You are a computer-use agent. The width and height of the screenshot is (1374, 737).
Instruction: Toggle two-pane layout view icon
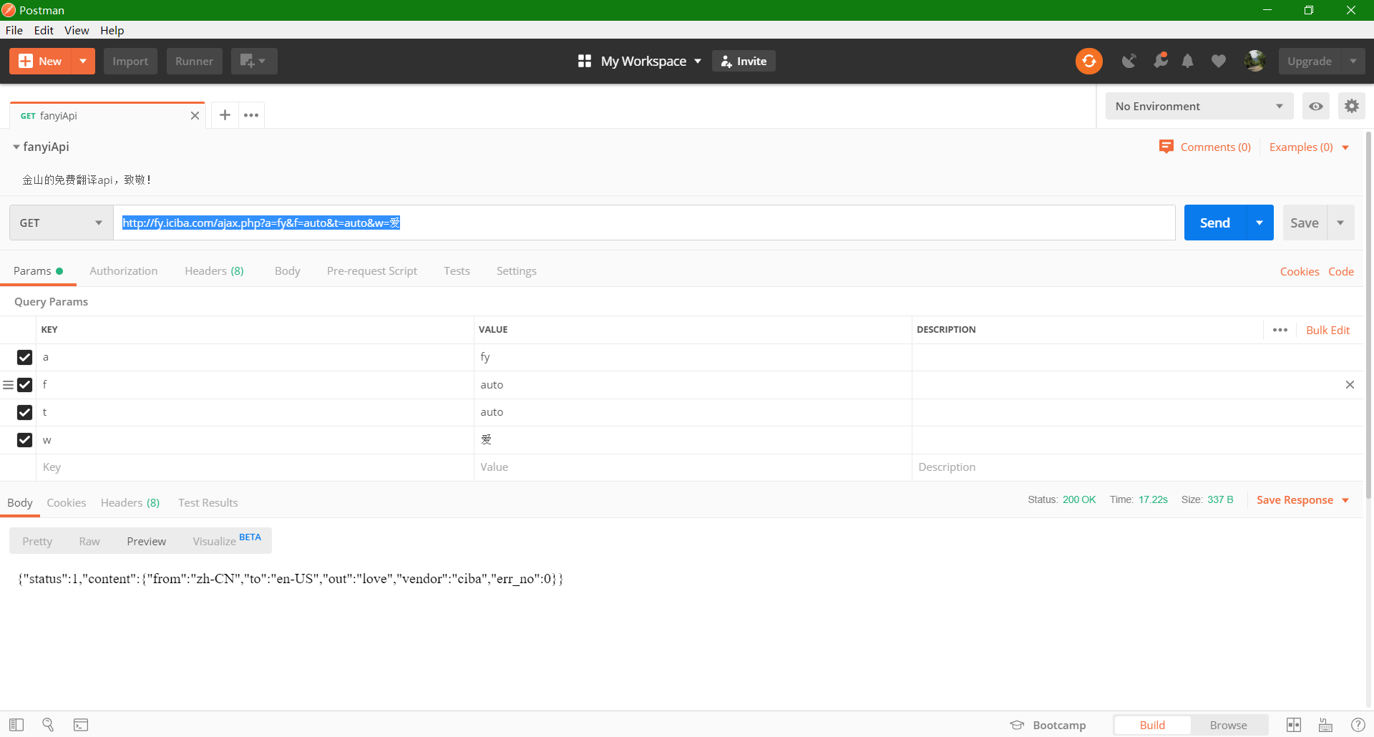[x=1294, y=725]
